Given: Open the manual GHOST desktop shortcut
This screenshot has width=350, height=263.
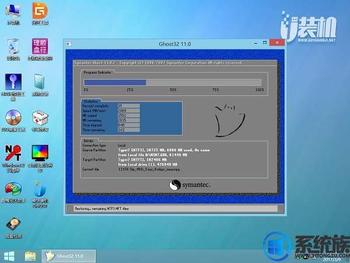Looking at the screenshot, I should click(x=40, y=189).
